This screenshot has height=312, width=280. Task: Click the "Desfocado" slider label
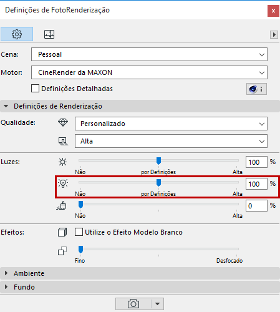(229, 261)
